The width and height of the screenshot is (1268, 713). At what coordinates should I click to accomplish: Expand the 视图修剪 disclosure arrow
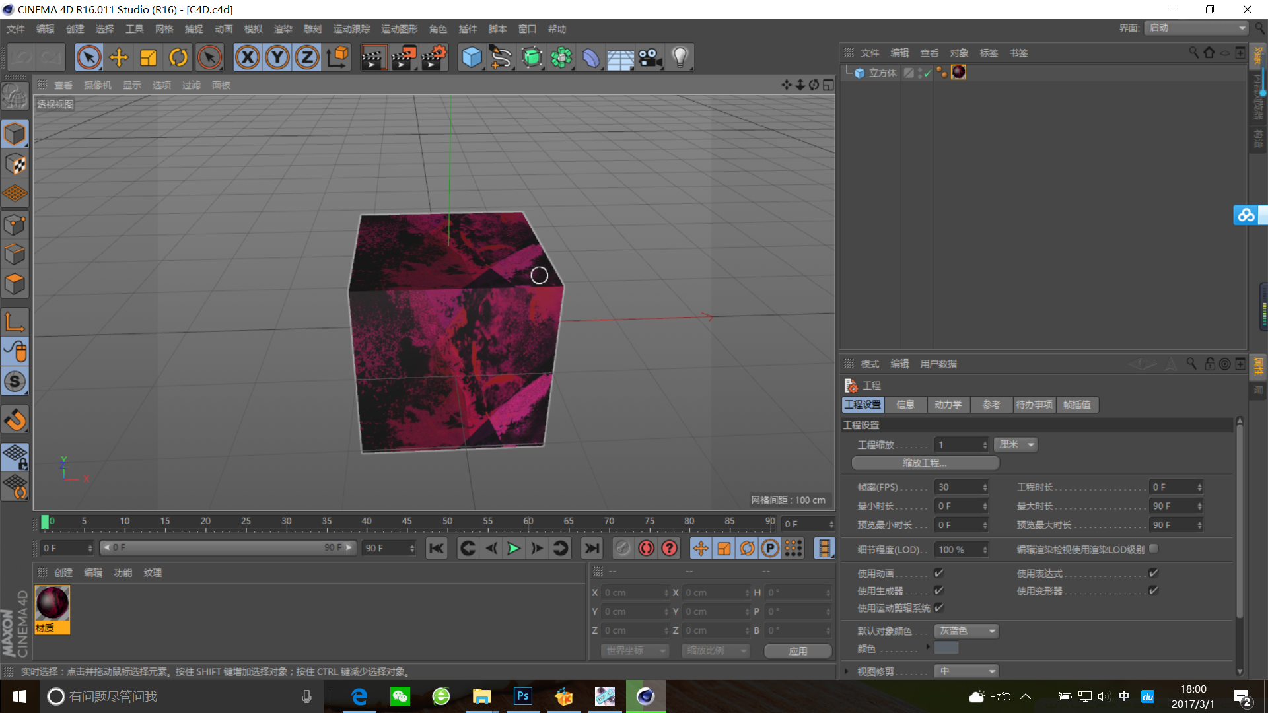(x=847, y=671)
